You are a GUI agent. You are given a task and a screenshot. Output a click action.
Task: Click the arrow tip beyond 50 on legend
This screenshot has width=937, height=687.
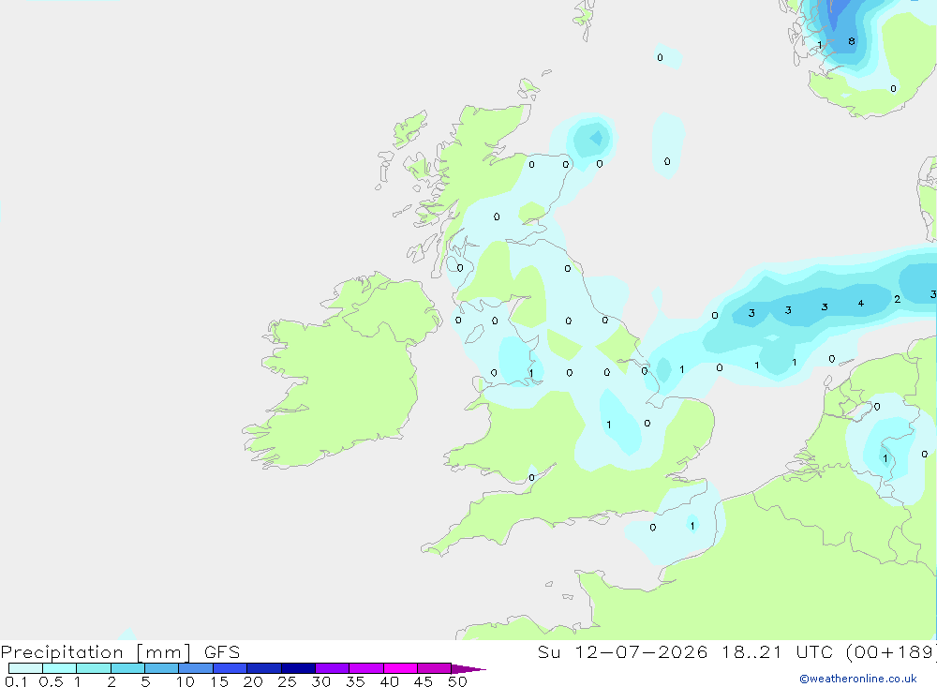click(x=469, y=669)
